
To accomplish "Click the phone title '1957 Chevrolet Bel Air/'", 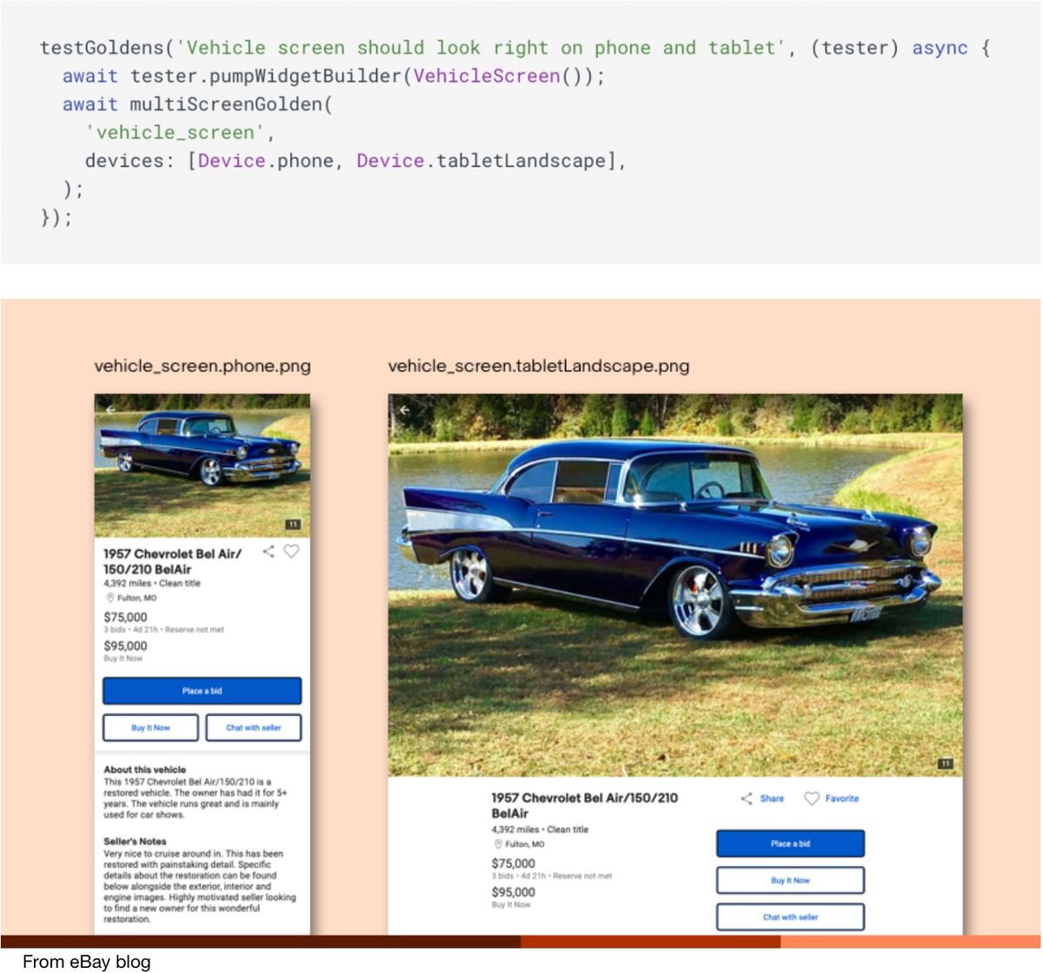I will [x=173, y=553].
